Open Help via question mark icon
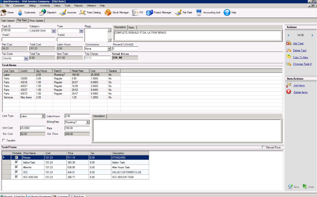317x197 pixels. pos(227,12)
